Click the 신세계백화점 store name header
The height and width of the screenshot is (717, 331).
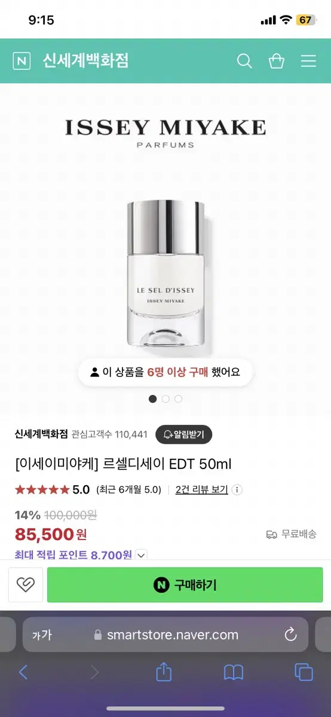[85, 61]
